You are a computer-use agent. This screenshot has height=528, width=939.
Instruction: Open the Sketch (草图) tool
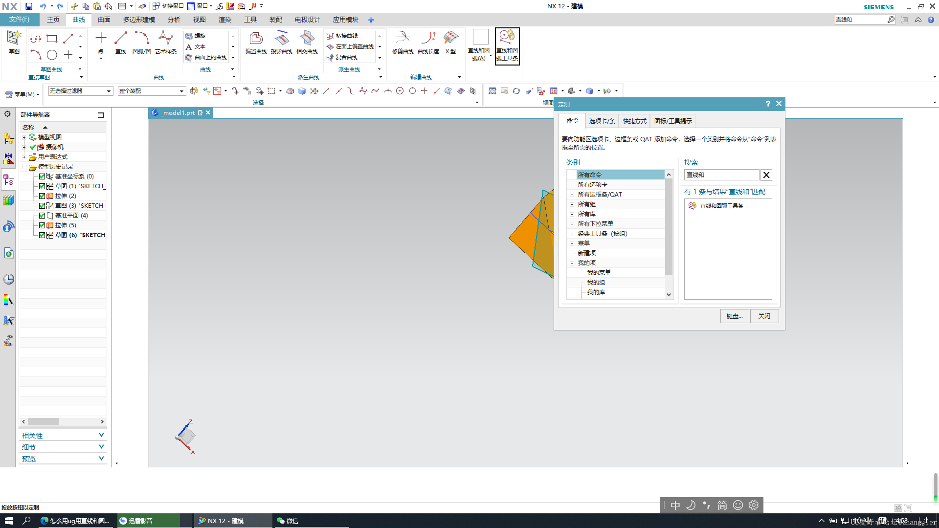tap(14, 42)
